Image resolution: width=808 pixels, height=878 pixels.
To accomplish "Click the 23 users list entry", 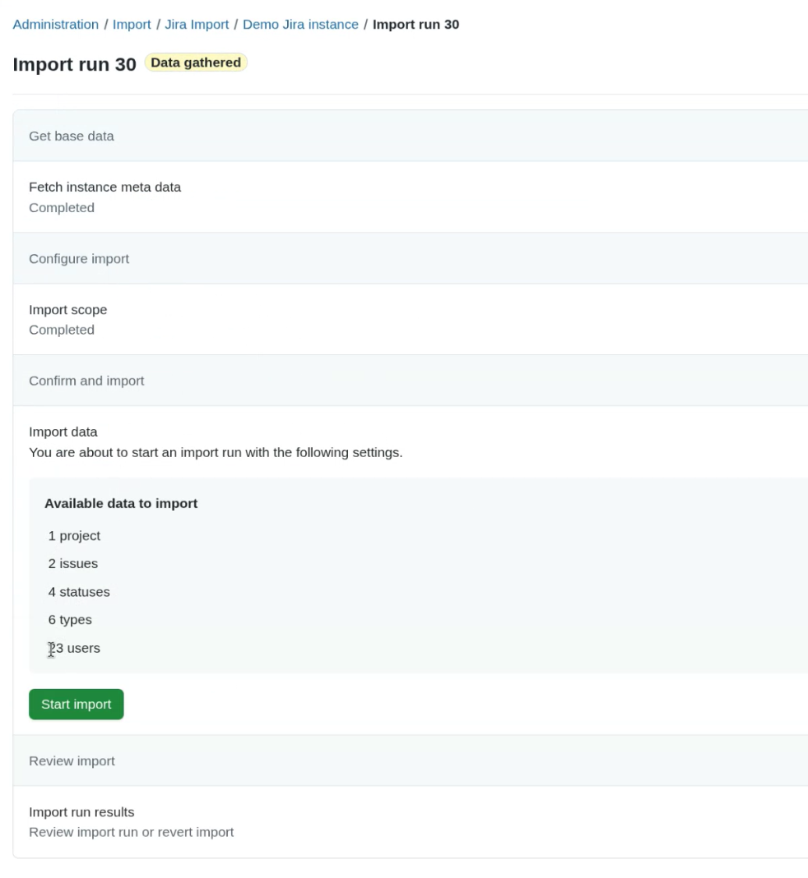I will coord(74,648).
